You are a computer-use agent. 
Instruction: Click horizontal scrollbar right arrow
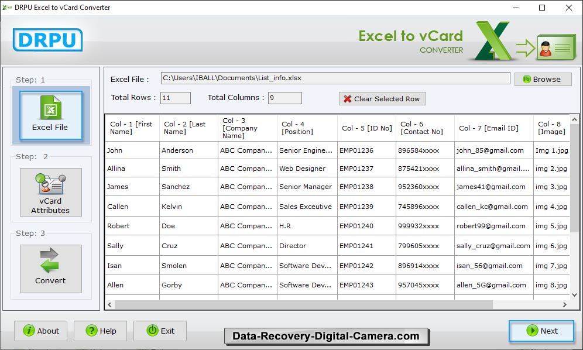click(565, 304)
